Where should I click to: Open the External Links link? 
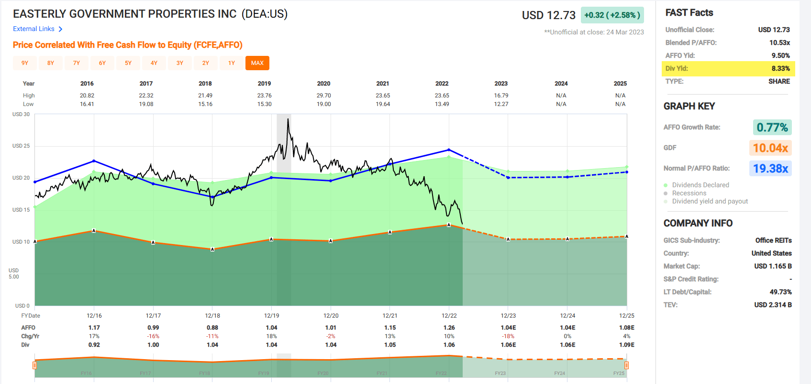click(33, 29)
